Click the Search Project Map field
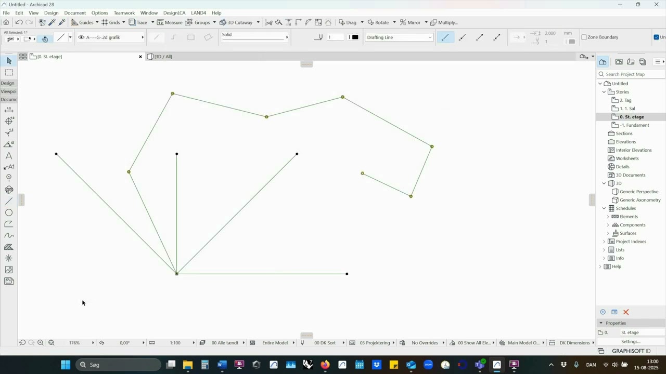 click(x=631, y=74)
